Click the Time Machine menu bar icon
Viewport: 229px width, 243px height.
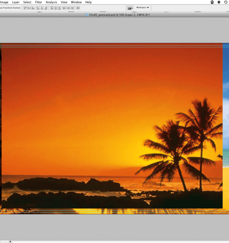point(226,2)
